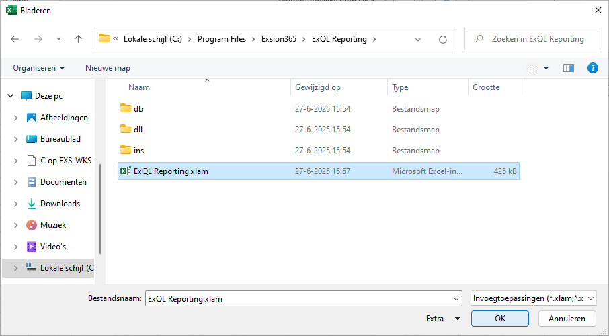Click the search field Zoeken in ExQL Reporting
The width and height of the screenshot is (609, 336).
pos(532,39)
